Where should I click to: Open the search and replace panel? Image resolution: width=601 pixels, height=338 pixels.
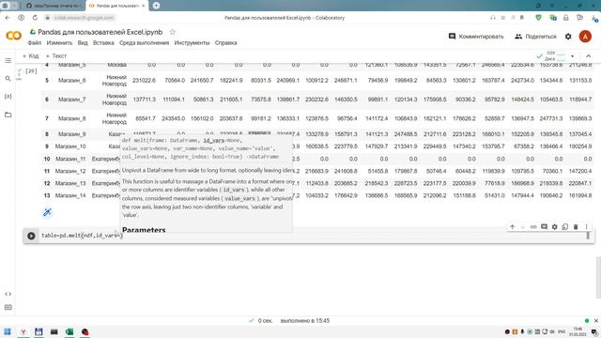[x=8, y=79]
